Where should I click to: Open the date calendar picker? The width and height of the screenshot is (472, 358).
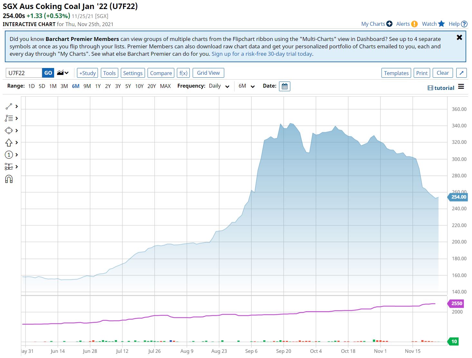[x=284, y=86]
